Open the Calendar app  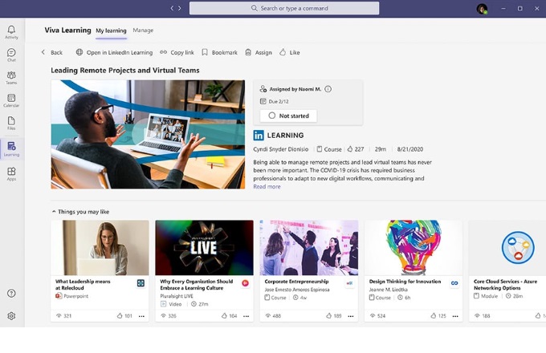point(11,100)
